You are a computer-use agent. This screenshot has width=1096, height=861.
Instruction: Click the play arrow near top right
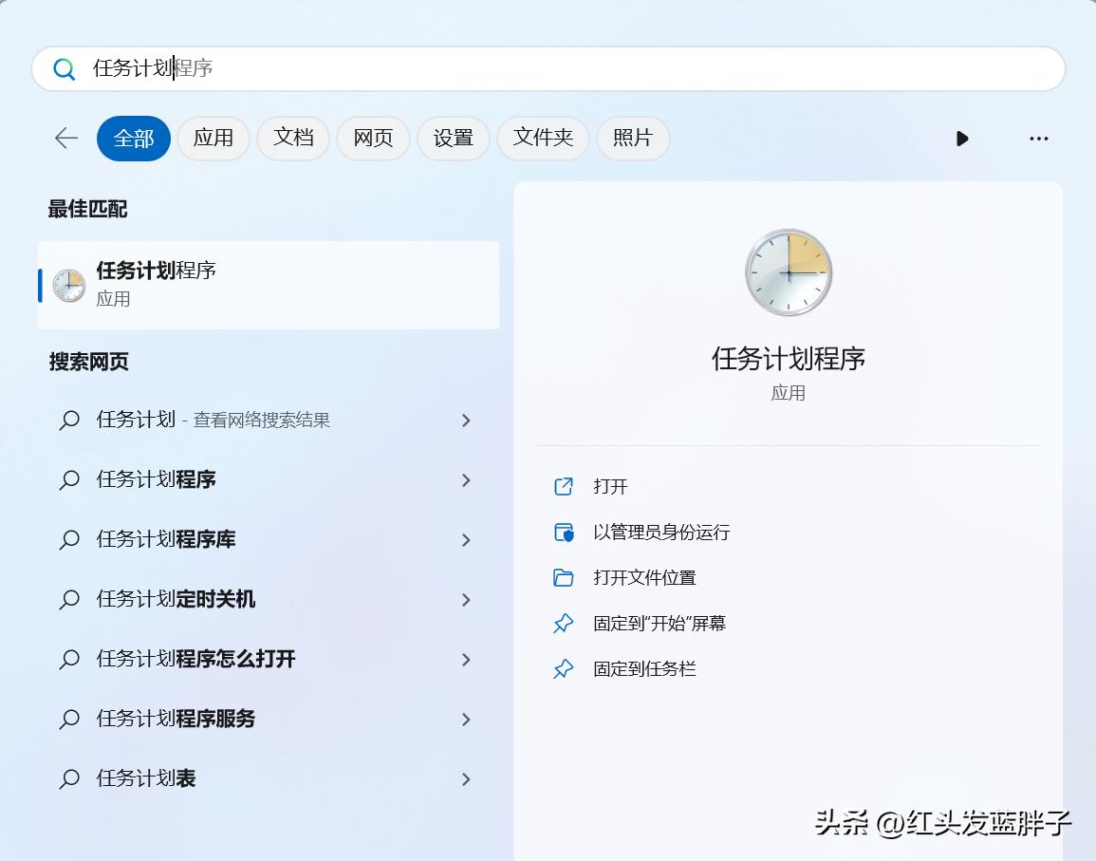[962, 139]
